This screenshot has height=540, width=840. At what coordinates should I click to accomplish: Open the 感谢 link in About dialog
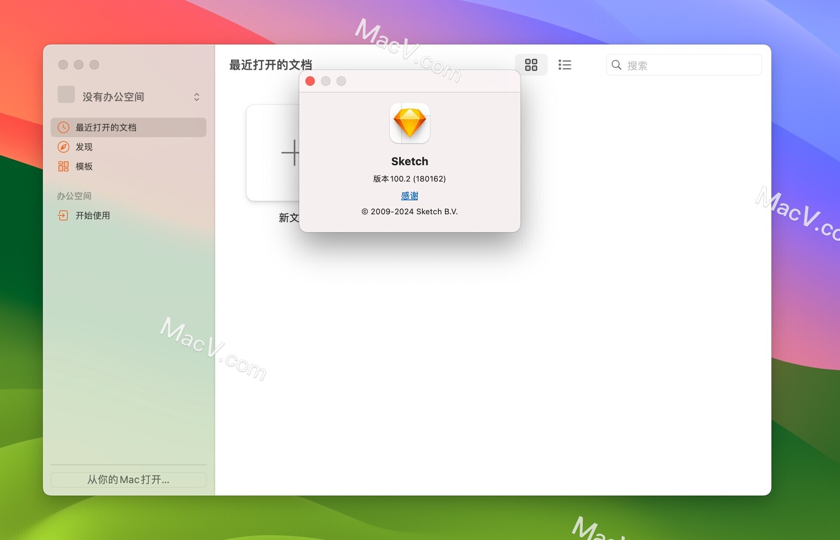click(409, 196)
